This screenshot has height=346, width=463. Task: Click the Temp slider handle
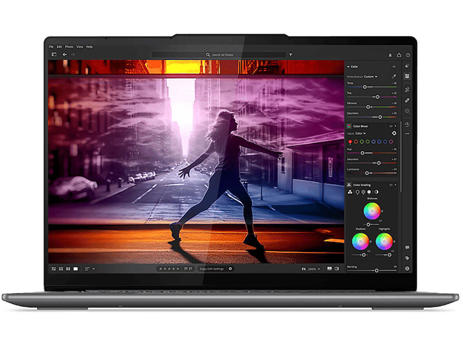click(x=365, y=87)
